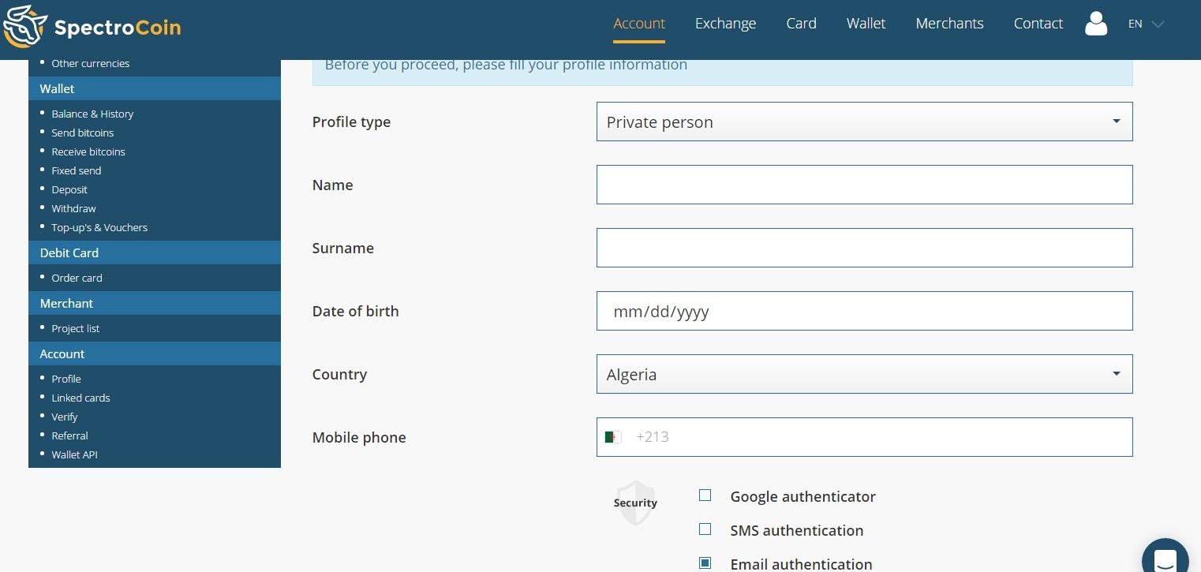Screen dimensions: 1201x572
Task: Open the Profile type dropdown
Action: pyautogui.click(x=864, y=122)
